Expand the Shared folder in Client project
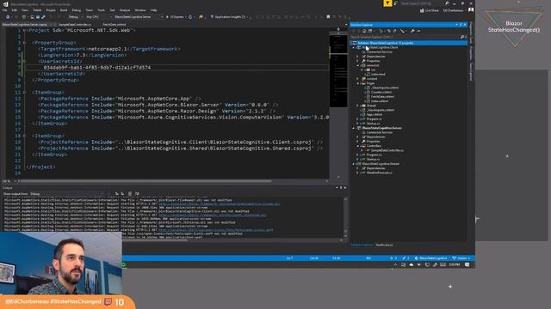 (358, 106)
